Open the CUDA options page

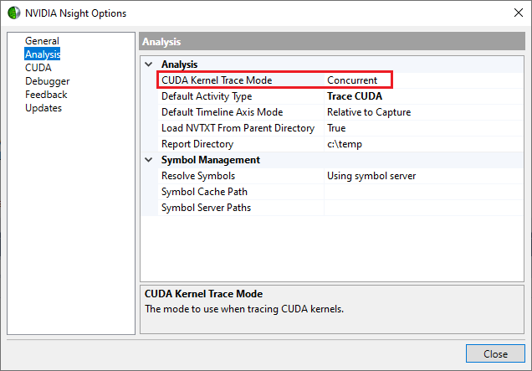(38, 68)
